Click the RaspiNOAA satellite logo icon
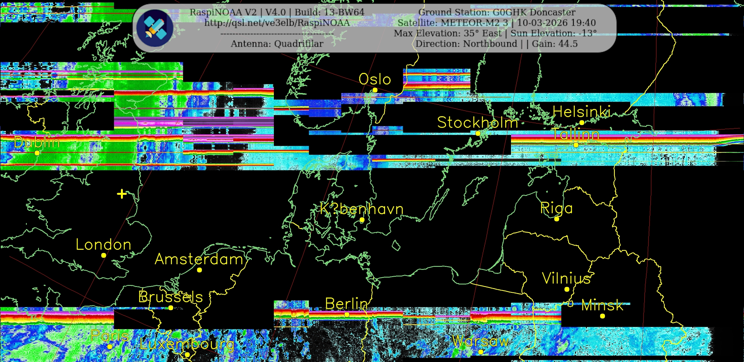Viewport: 744px width, 362px height. pyautogui.click(x=155, y=28)
